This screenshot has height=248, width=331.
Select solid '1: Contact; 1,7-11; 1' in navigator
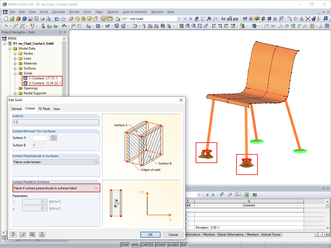click(x=43, y=78)
